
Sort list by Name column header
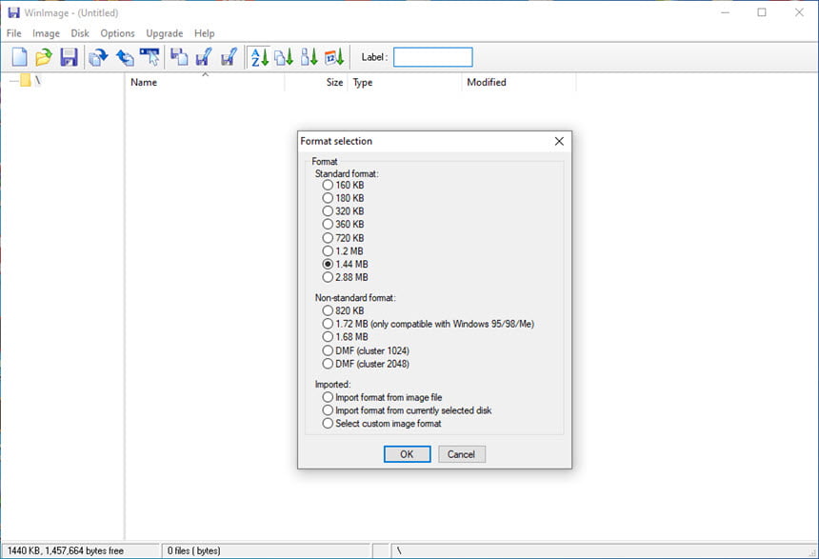[x=205, y=82]
